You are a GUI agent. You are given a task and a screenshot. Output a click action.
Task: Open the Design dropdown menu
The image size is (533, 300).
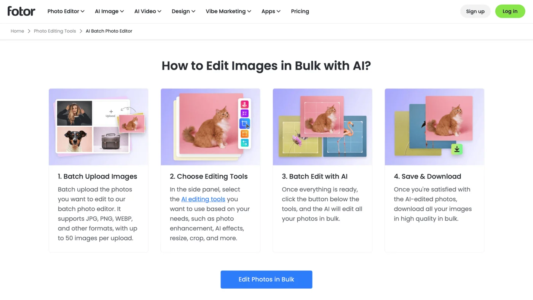tap(184, 11)
